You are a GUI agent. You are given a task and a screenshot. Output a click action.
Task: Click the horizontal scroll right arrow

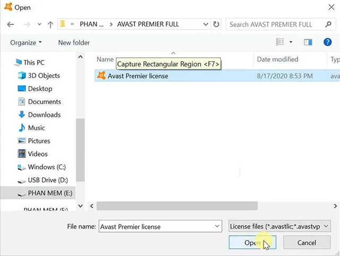pyautogui.click(x=335, y=206)
